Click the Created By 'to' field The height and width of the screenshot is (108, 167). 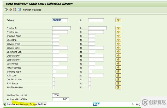97,28
